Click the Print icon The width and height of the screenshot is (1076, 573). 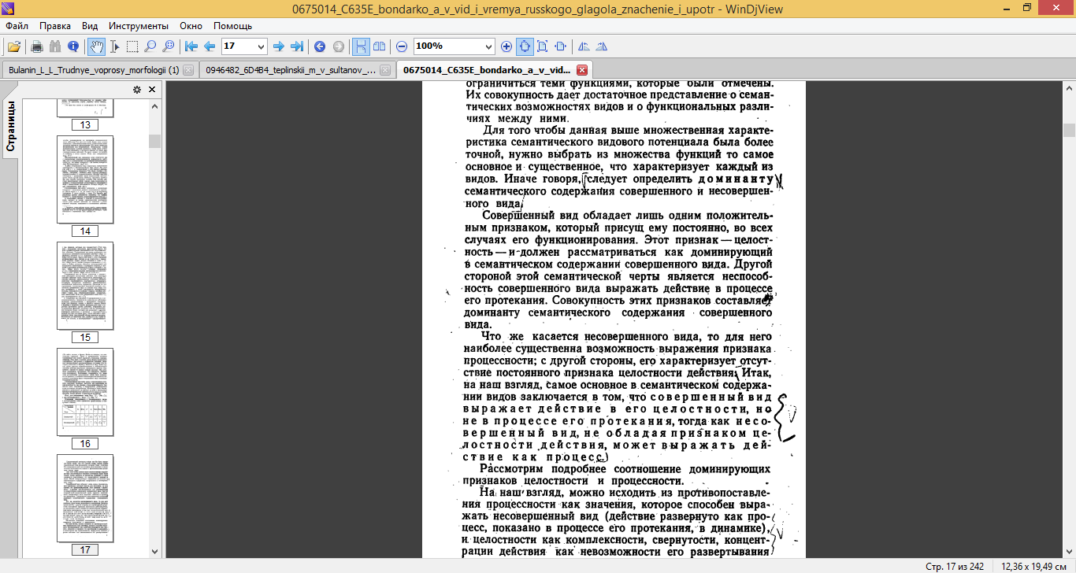click(x=36, y=46)
